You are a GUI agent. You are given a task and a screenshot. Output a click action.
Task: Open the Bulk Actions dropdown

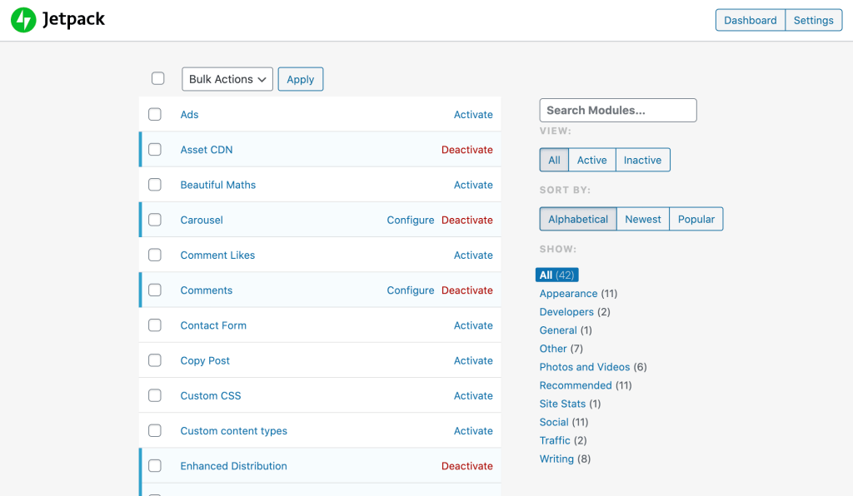227,79
